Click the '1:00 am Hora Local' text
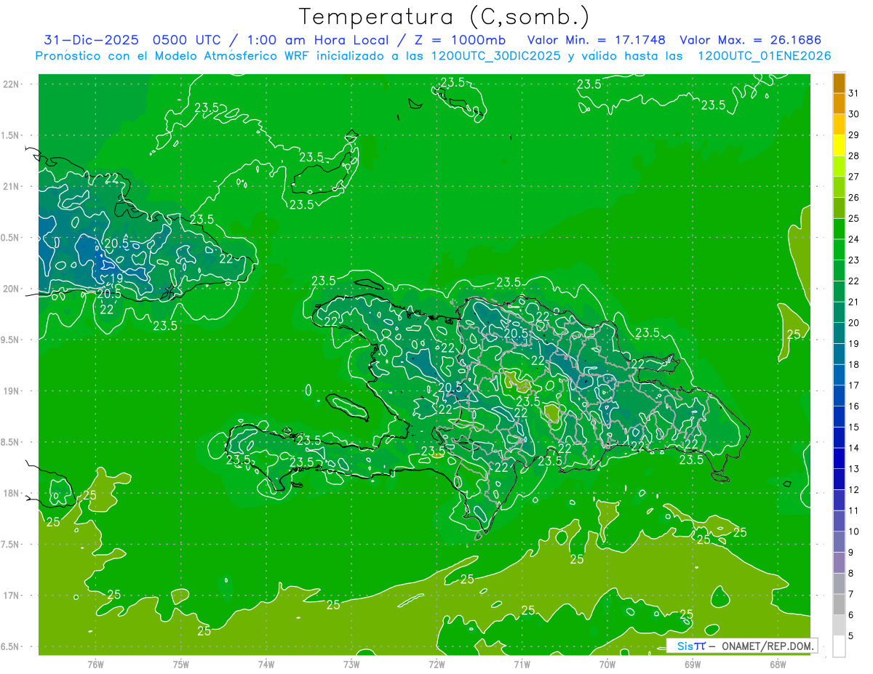Image resolution: width=873 pixels, height=674 pixels. coord(318,40)
